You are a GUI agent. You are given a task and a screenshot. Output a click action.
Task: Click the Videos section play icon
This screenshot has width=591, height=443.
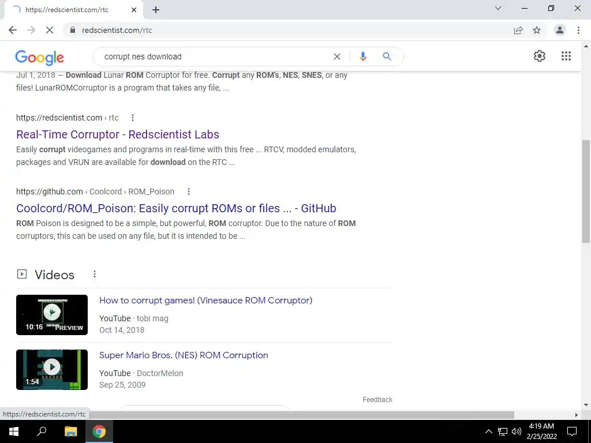(x=22, y=274)
